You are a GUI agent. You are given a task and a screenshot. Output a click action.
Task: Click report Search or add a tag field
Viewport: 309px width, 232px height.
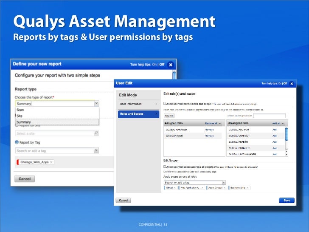click(x=55, y=150)
